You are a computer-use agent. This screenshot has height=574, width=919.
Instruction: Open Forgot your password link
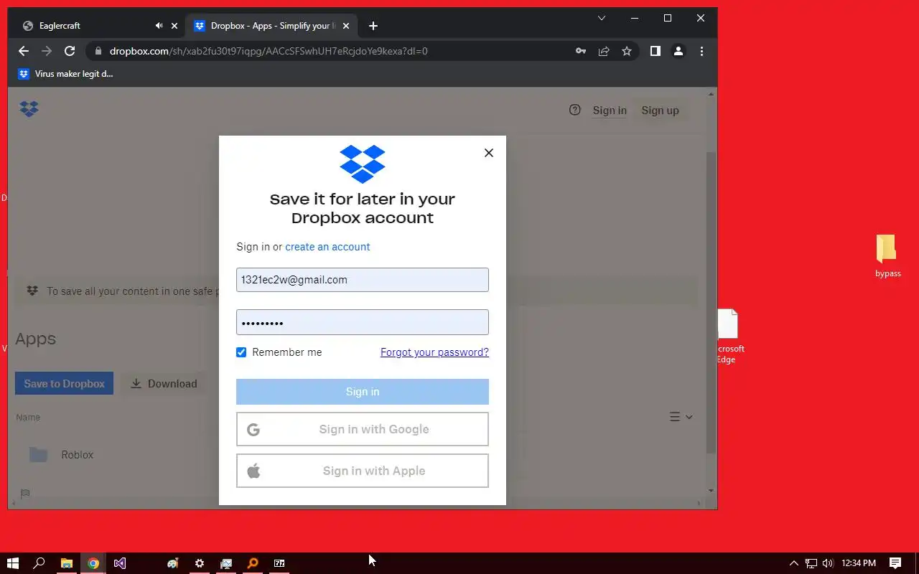434,352
